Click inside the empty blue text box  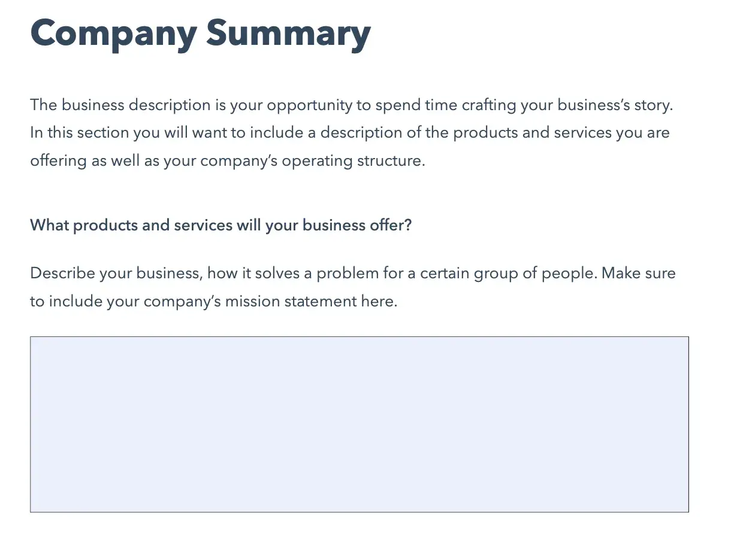click(x=360, y=424)
